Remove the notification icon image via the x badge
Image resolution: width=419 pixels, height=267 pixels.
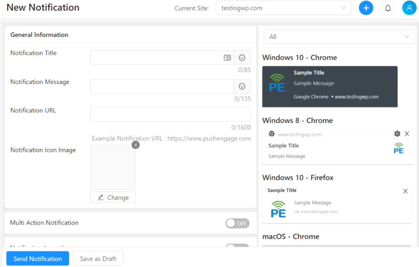[x=135, y=145]
